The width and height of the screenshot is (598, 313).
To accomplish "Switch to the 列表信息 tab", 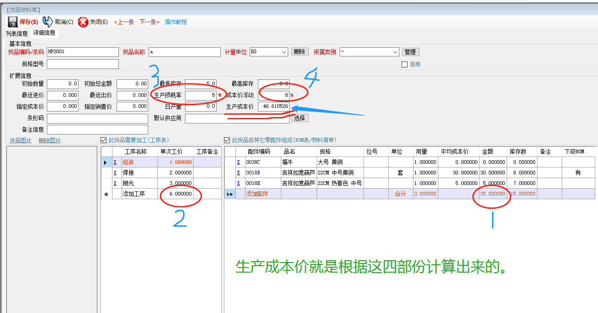I will (17, 33).
